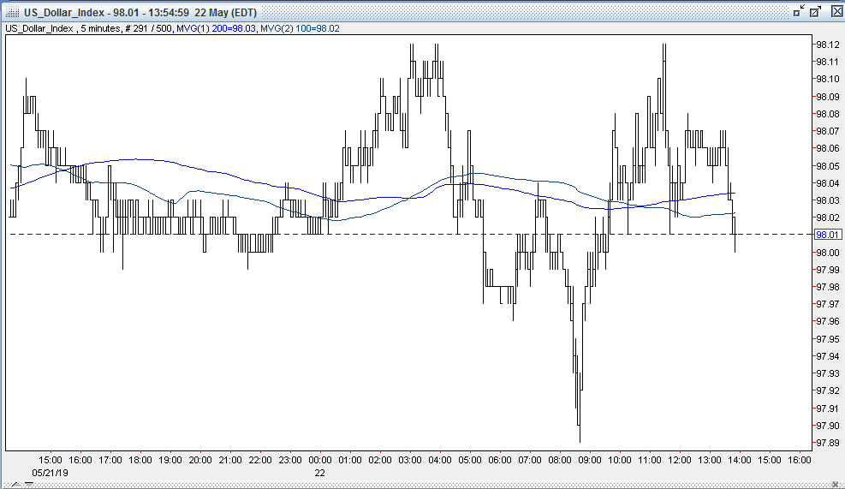
Task: Click the 01:00 time axis label
Action: click(x=350, y=460)
